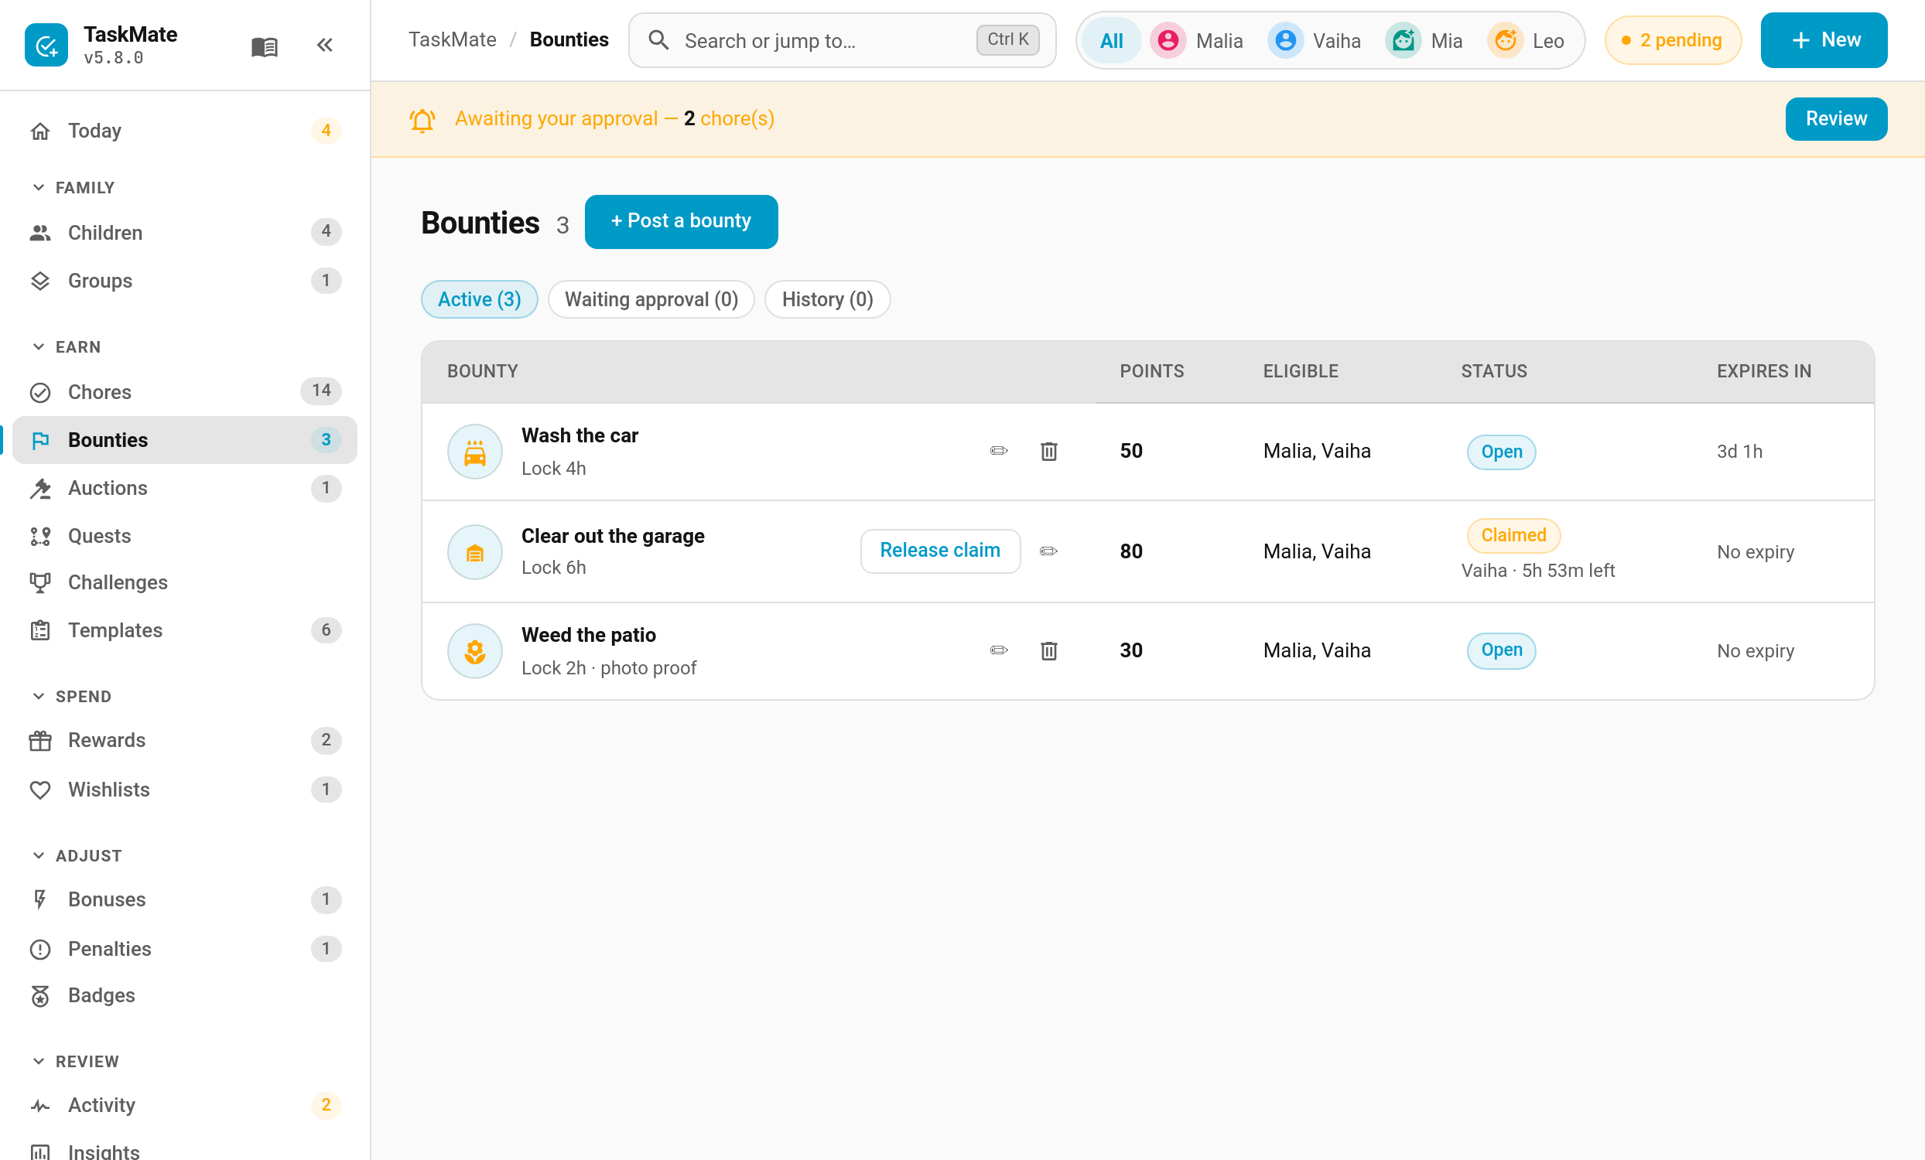Delete the Weed the patio bounty
Viewport: 1925px width, 1160px height.
(x=1048, y=650)
